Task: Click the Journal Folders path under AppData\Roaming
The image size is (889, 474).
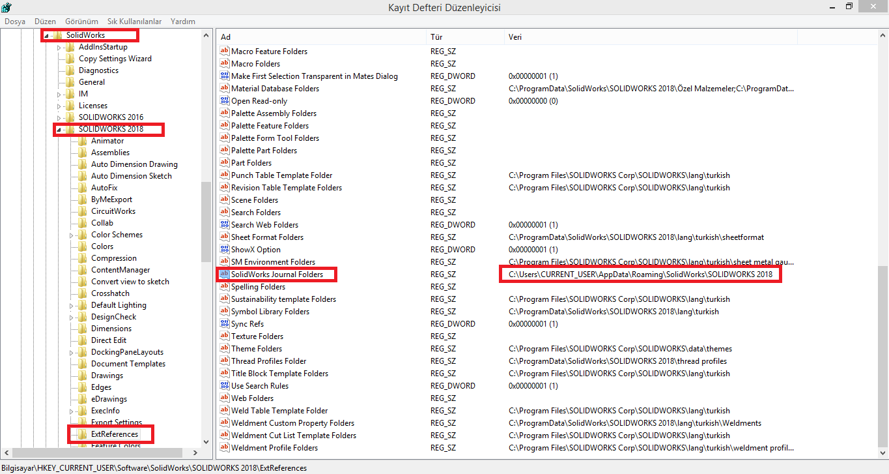Action: click(640, 274)
